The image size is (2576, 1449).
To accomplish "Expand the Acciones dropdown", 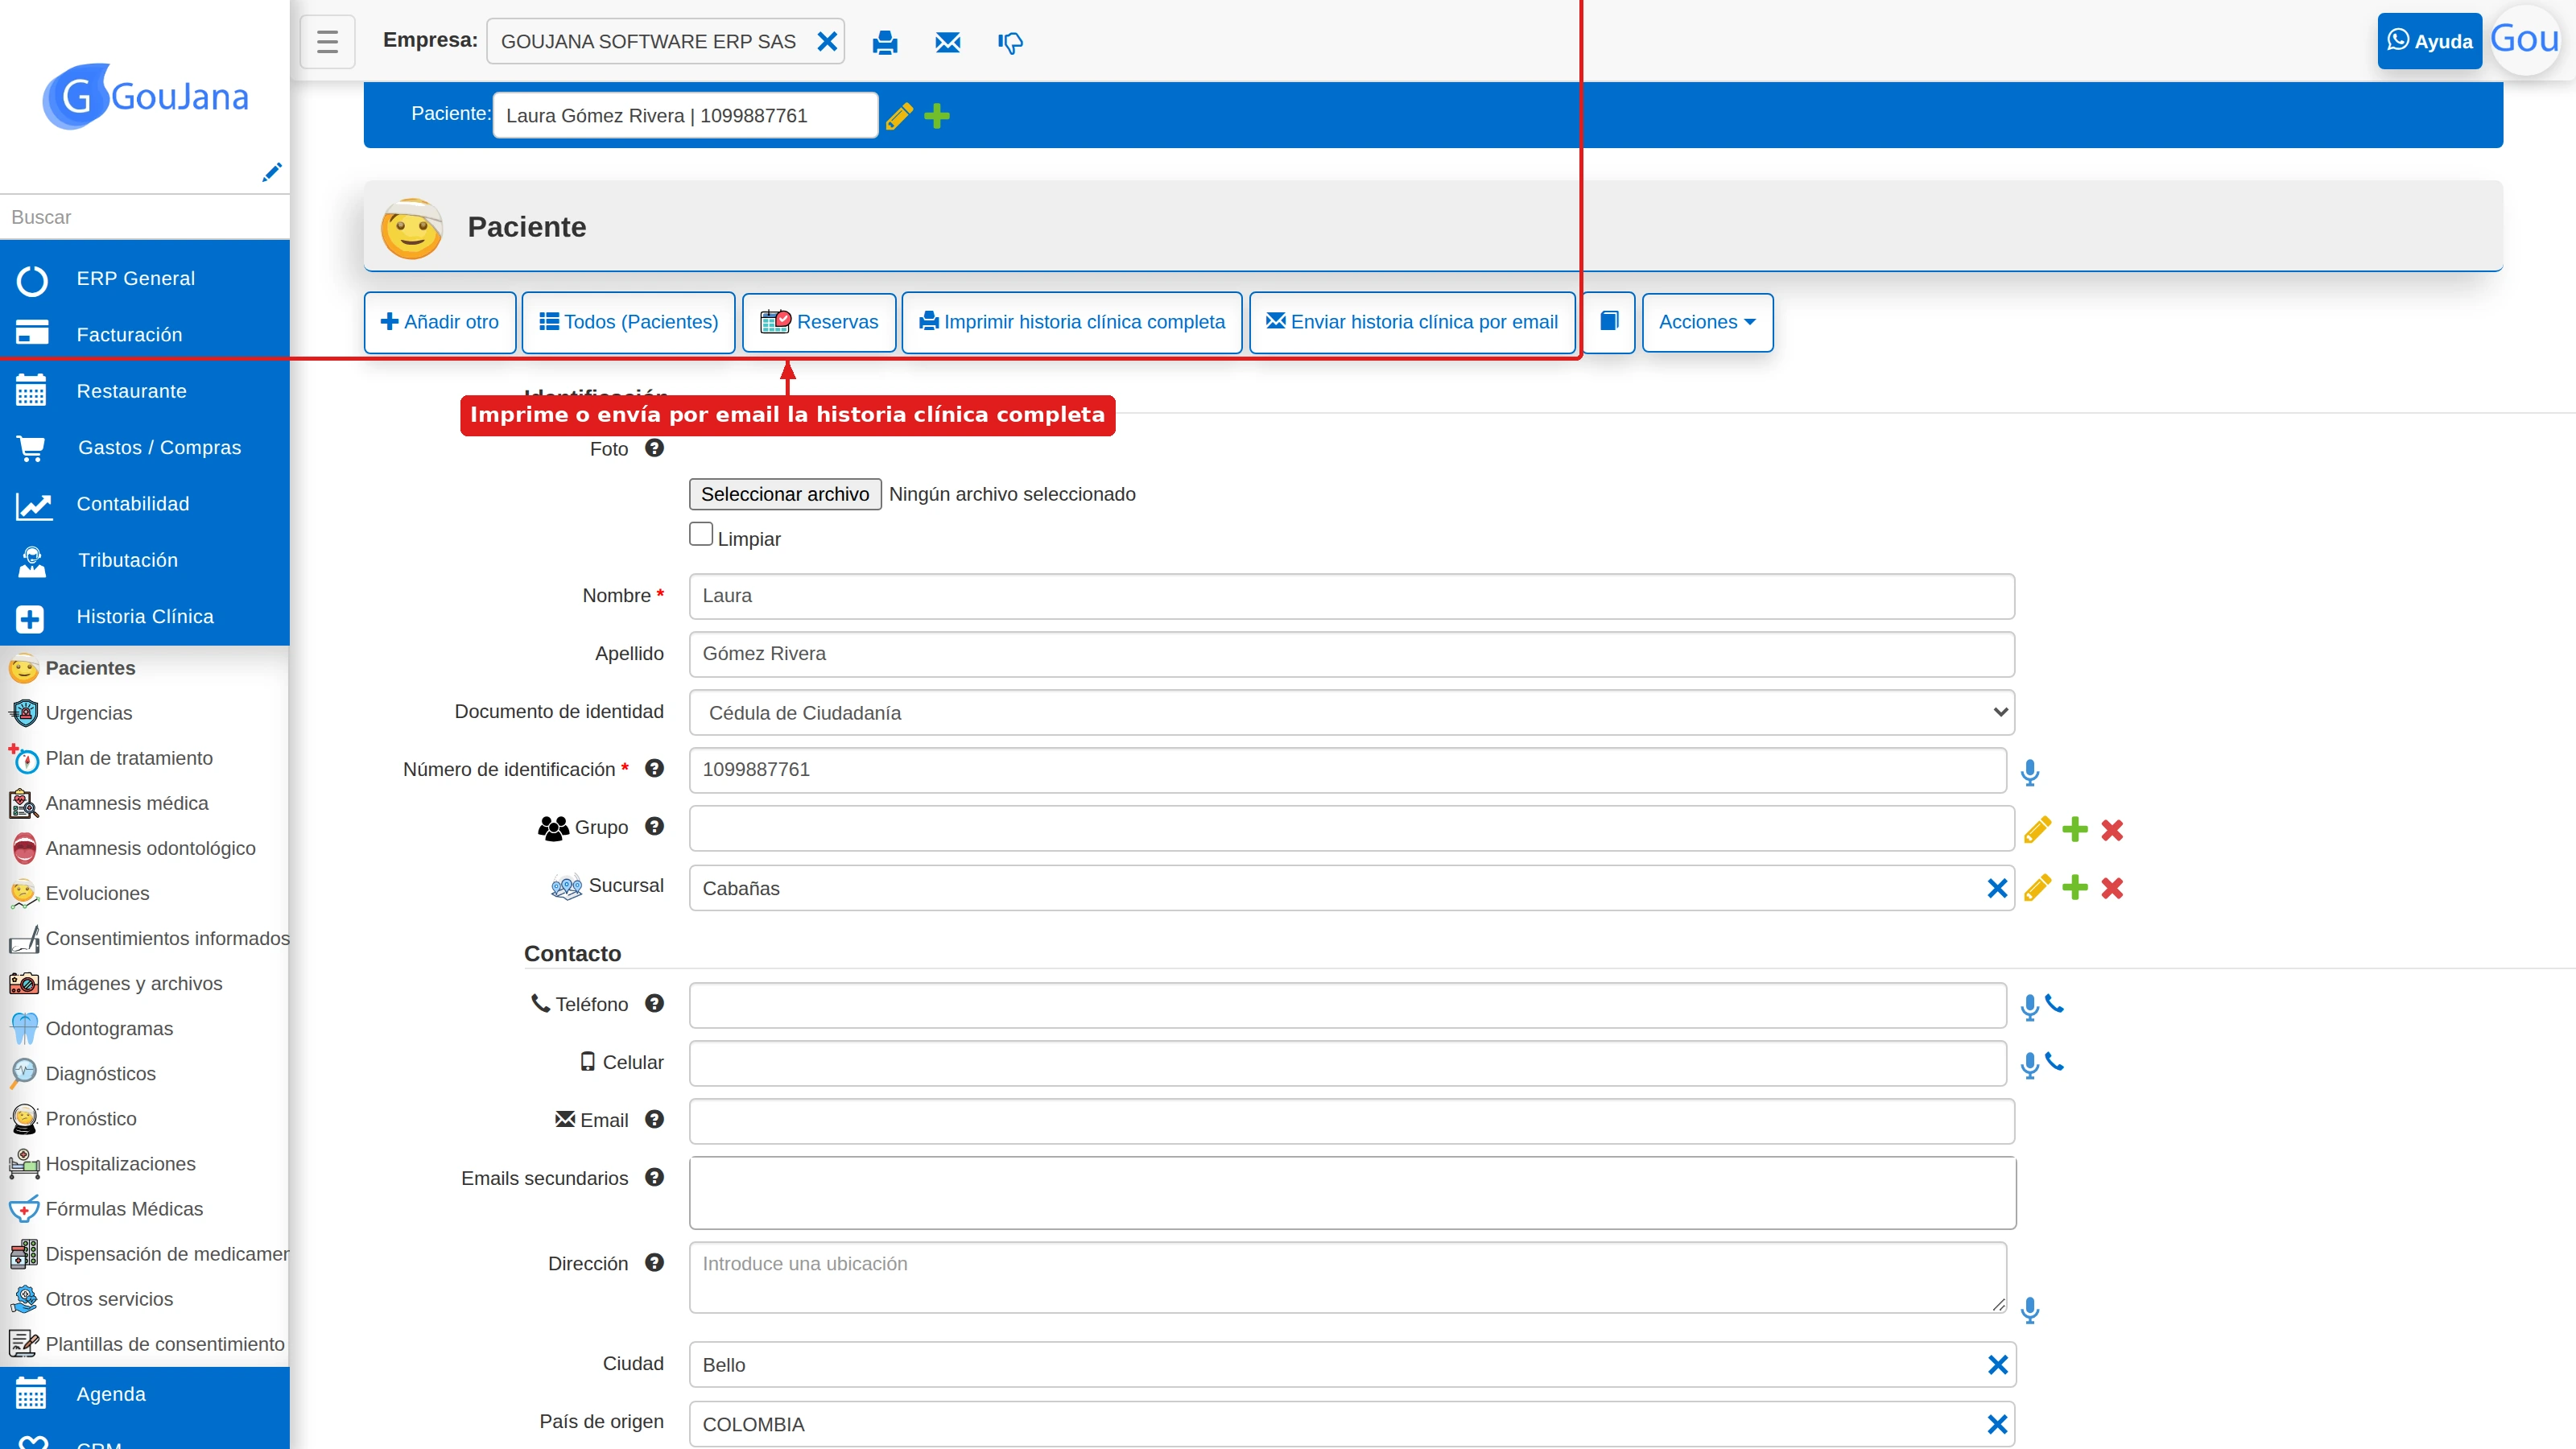I will pyautogui.click(x=1708, y=322).
